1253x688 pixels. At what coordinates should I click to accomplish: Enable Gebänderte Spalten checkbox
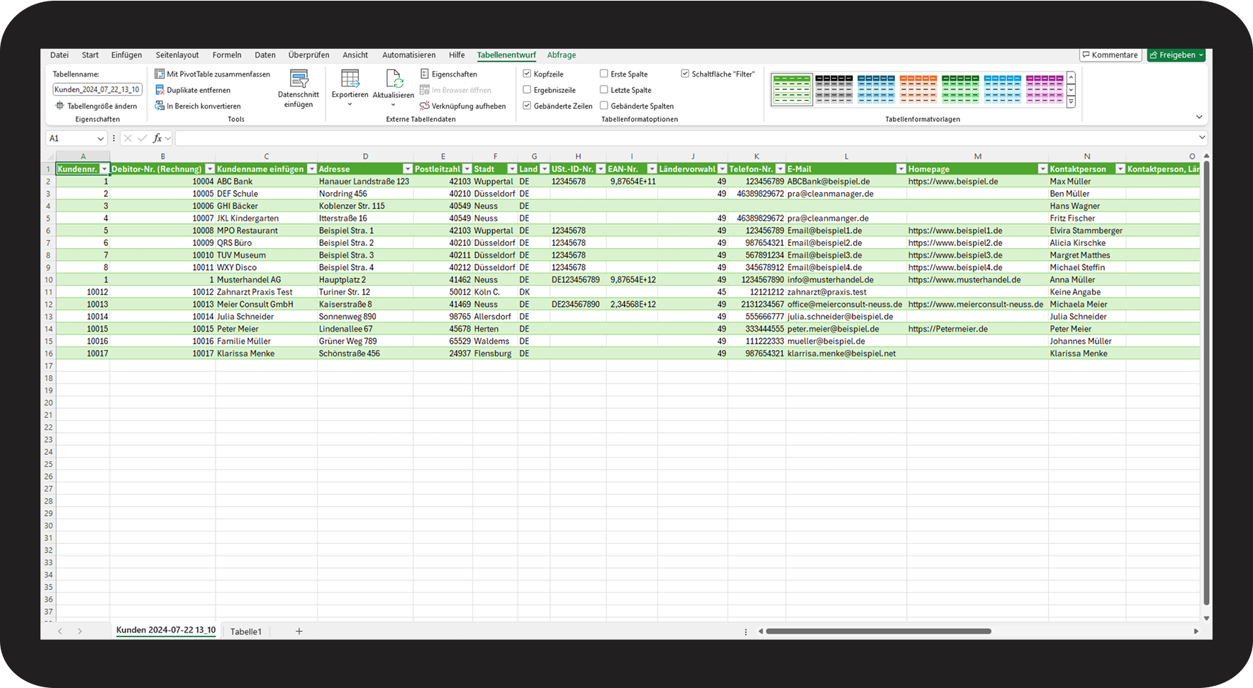(x=604, y=106)
